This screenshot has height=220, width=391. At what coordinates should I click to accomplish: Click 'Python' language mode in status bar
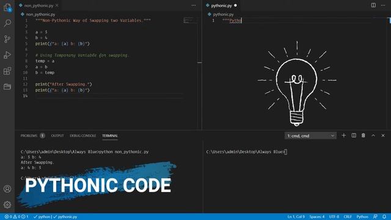click(x=362, y=217)
